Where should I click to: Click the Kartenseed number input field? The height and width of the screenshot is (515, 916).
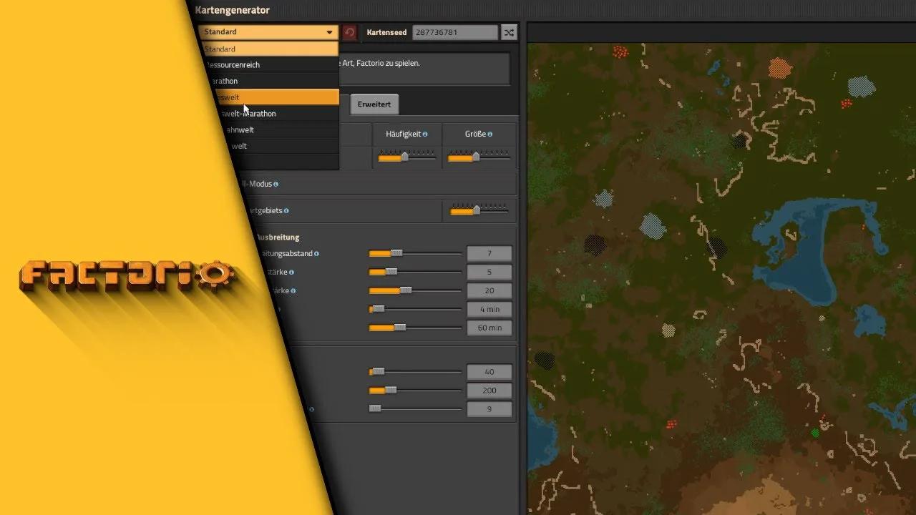point(455,32)
